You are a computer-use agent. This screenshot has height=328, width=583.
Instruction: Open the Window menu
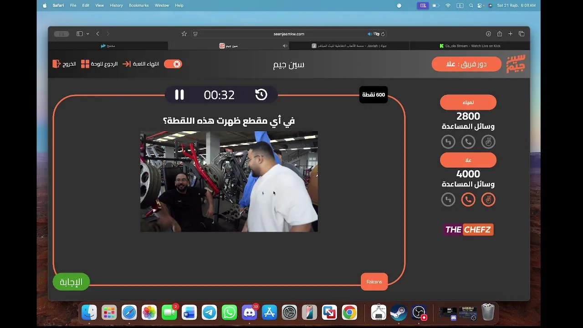pyautogui.click(x=162, y=5)
